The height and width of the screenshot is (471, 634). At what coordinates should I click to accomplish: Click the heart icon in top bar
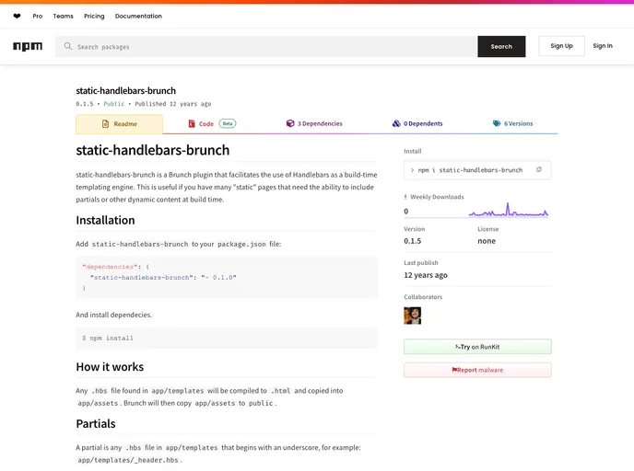pos(17,17)
